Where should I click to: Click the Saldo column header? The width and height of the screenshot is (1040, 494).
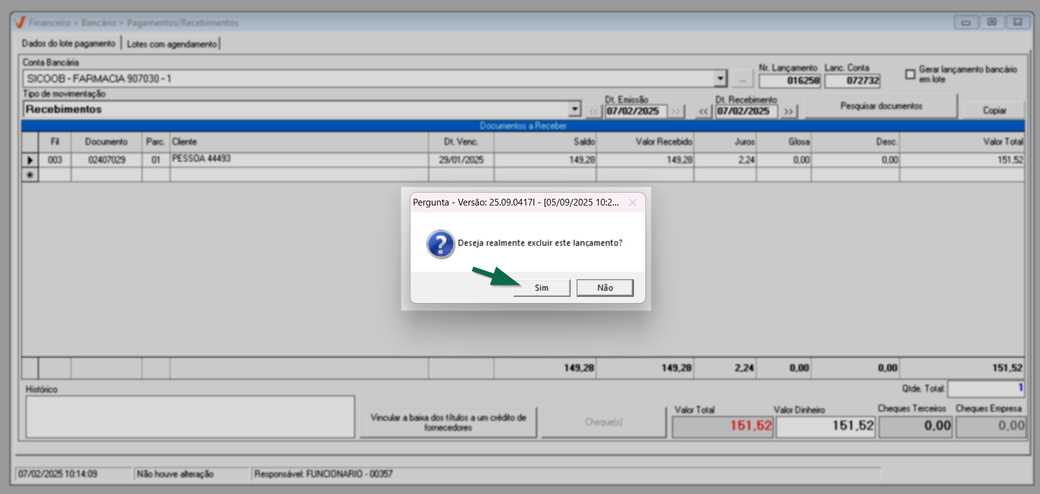coord(545,141)
